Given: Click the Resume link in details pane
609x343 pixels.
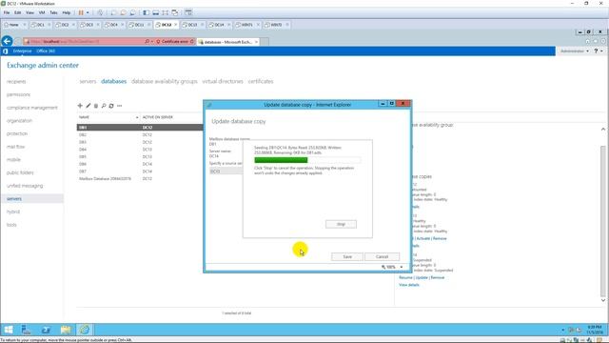Looking at the screenshot, I should click(405, 277).
